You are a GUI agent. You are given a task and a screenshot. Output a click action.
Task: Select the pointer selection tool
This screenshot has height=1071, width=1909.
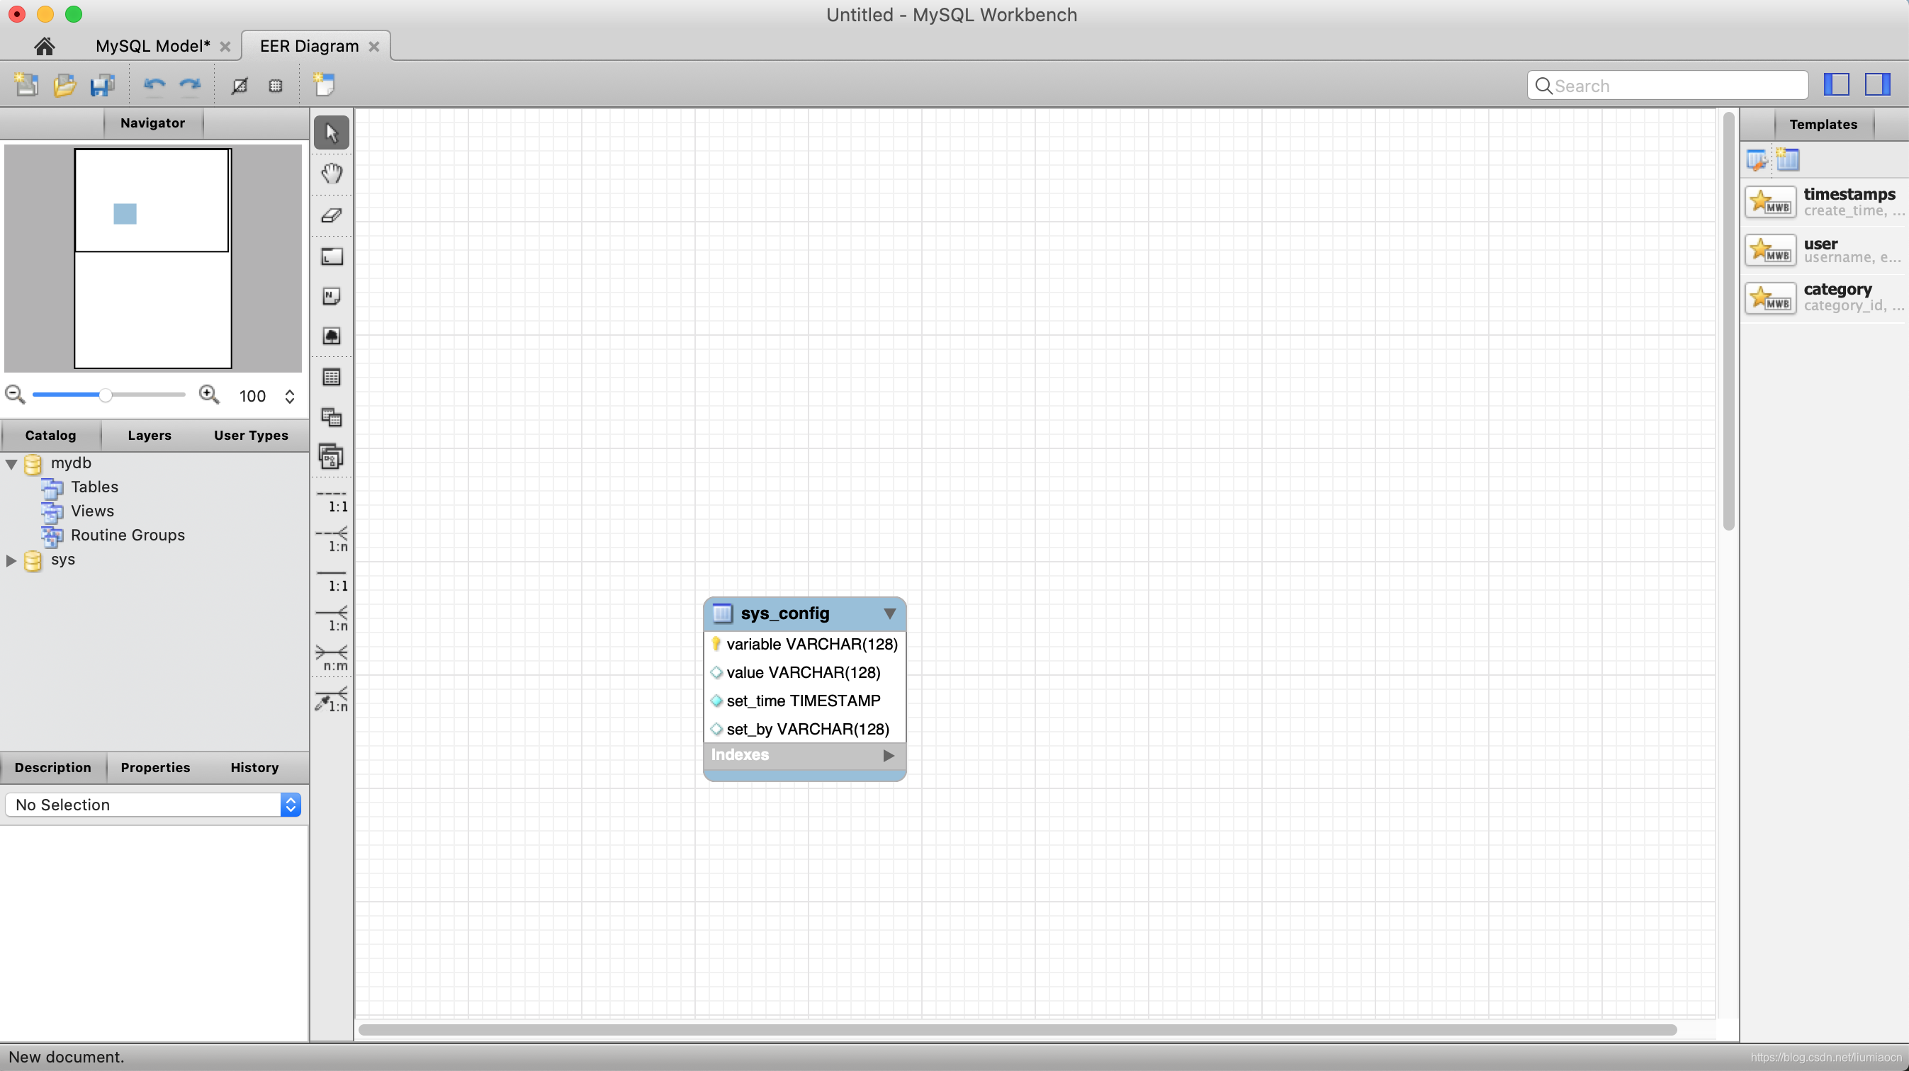tap(331, 133)
